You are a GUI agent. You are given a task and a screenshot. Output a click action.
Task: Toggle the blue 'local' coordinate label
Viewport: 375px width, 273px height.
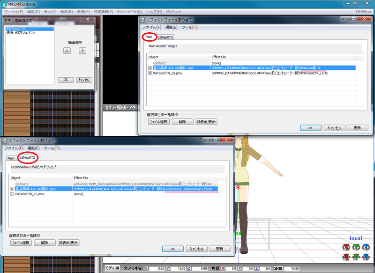coord(356,238)
